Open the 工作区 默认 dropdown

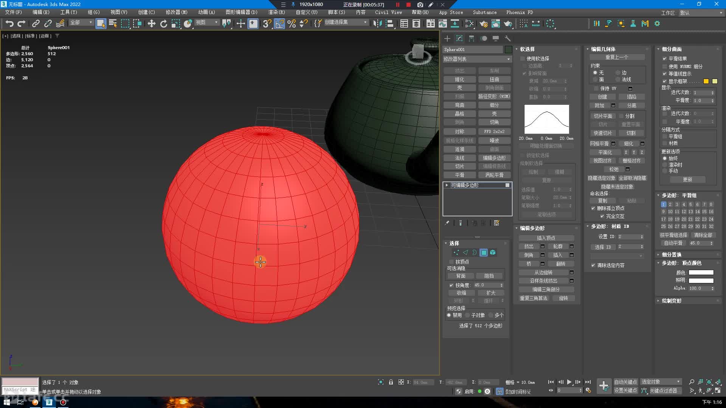coord(701,12)
